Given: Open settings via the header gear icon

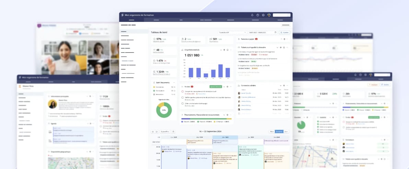Looking at the screenshot, I should coord(263,15).
